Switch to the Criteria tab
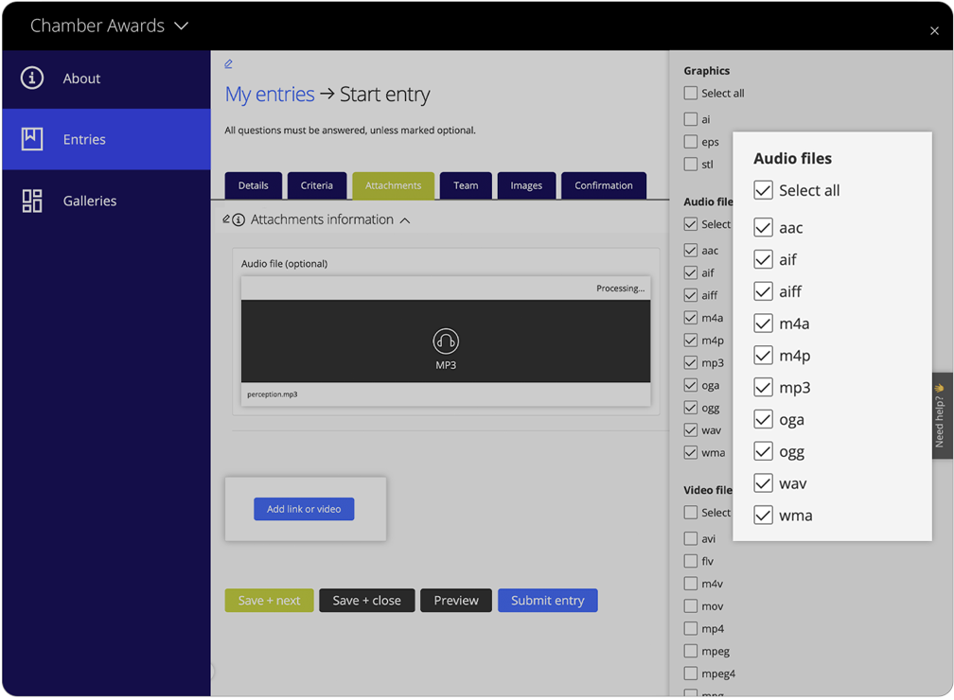Screen dimensions: 954x700 pos(317,185)
